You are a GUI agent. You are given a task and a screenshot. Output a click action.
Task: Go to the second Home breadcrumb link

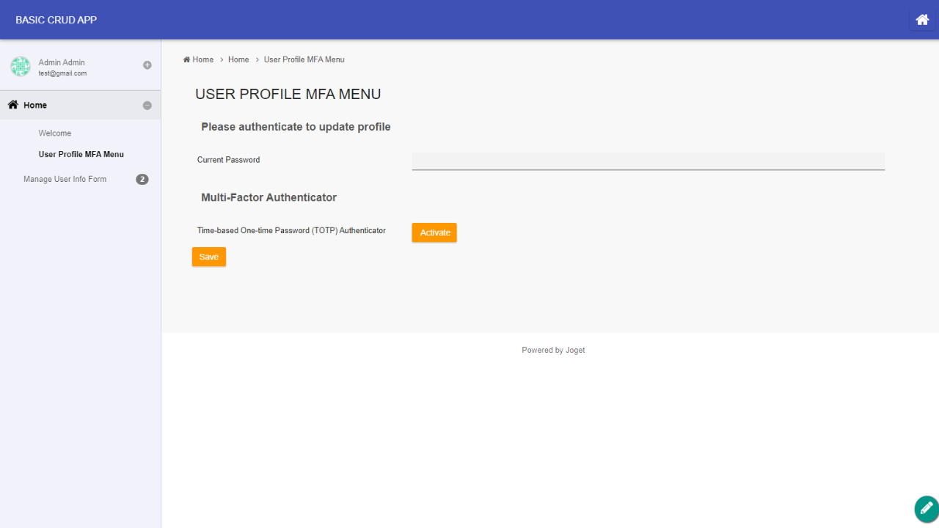pyautogui.click(x=238, y=59)
